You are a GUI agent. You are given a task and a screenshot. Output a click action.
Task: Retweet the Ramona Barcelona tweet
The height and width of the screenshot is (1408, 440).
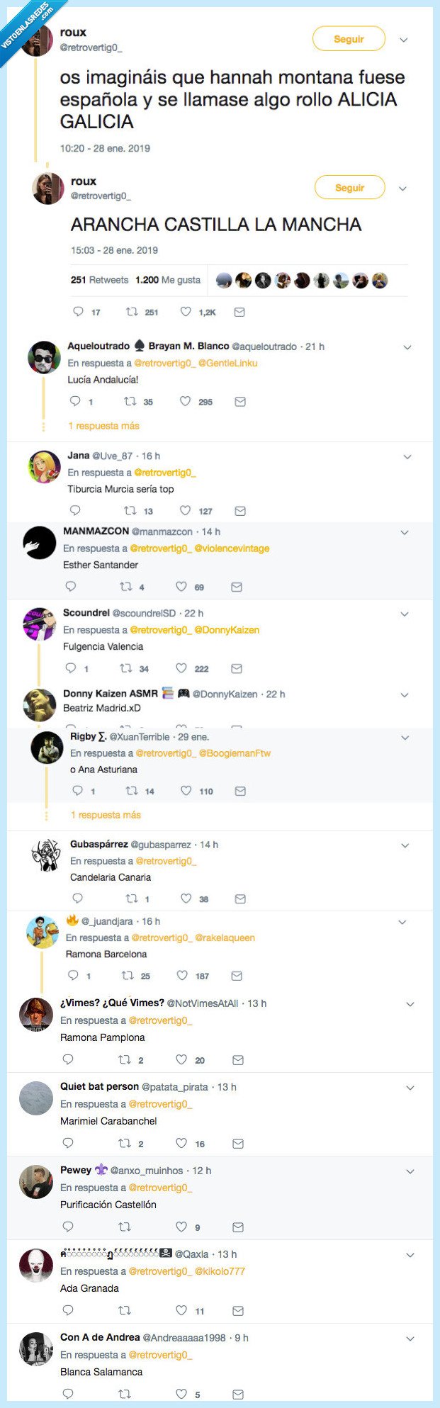pos(128,976)
